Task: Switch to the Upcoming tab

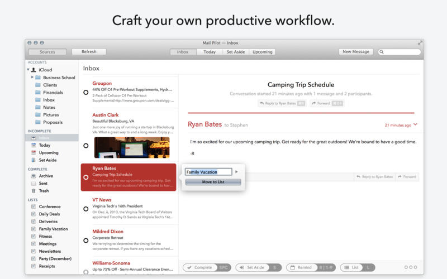Action: tap(262, 52)
